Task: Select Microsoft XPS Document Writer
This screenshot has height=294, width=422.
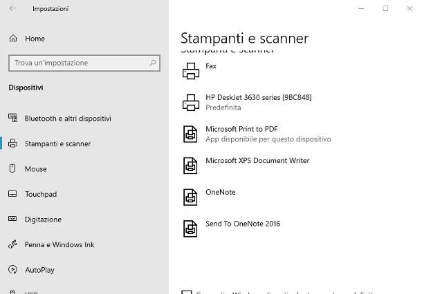Action: pos(257,161)
